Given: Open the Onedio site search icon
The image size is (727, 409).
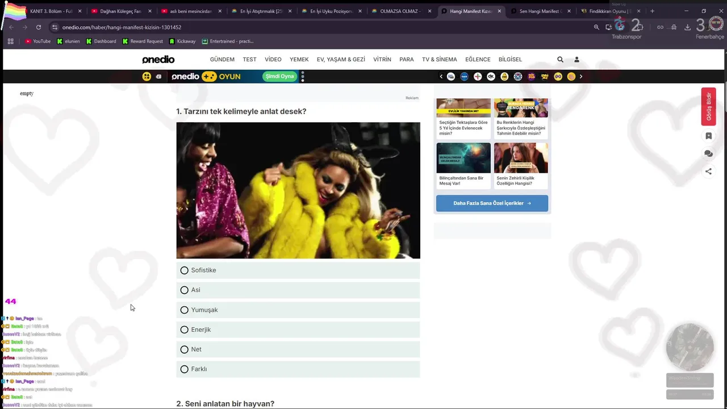Looking at the screenshot, I should (560, 59).
